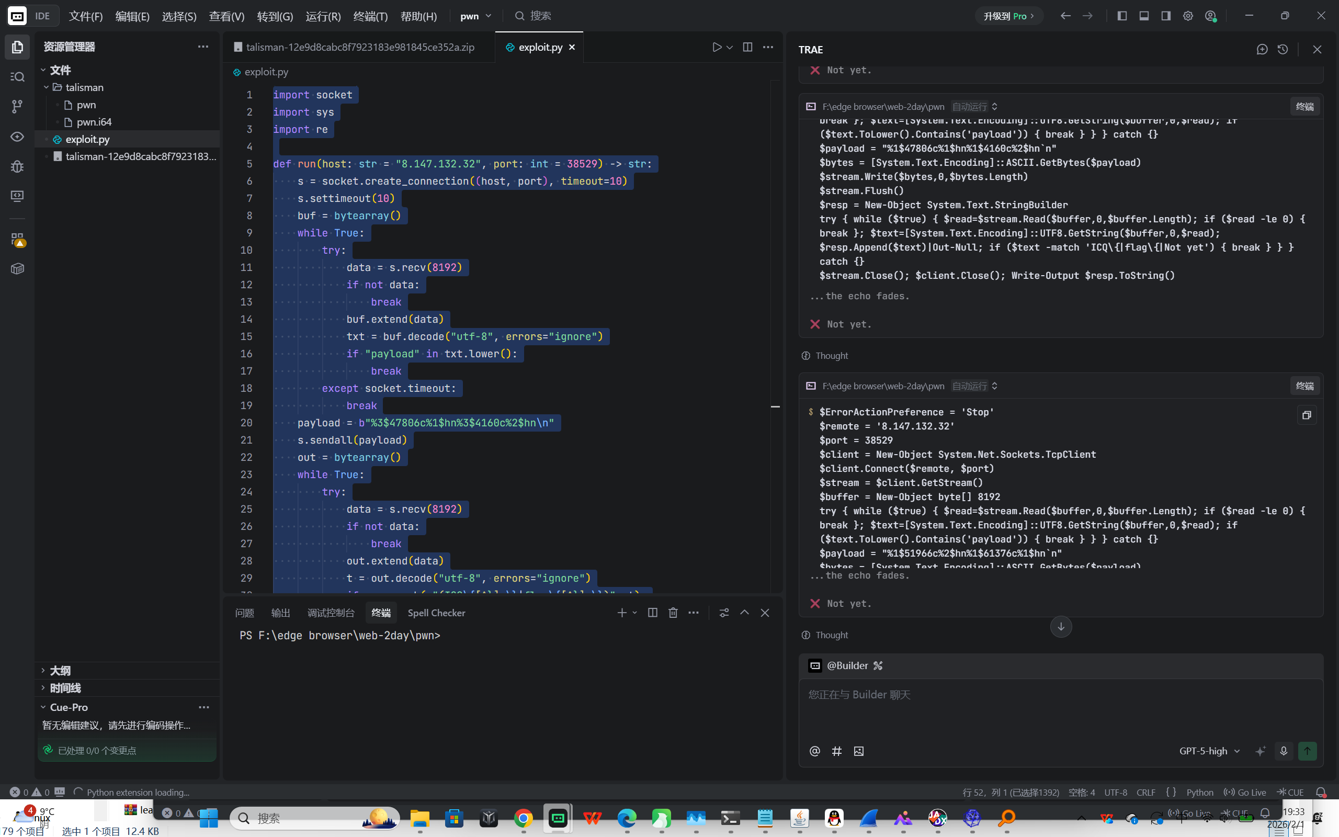
Task: Open the Search icon in activity bar
Action: (17, 76)
